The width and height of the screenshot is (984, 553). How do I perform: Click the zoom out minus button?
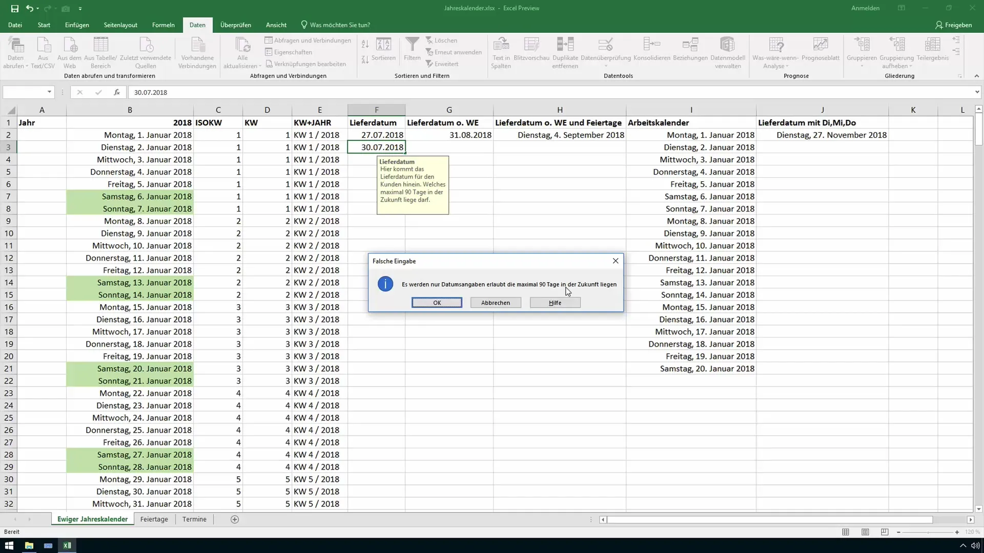[x=898, y=532]
